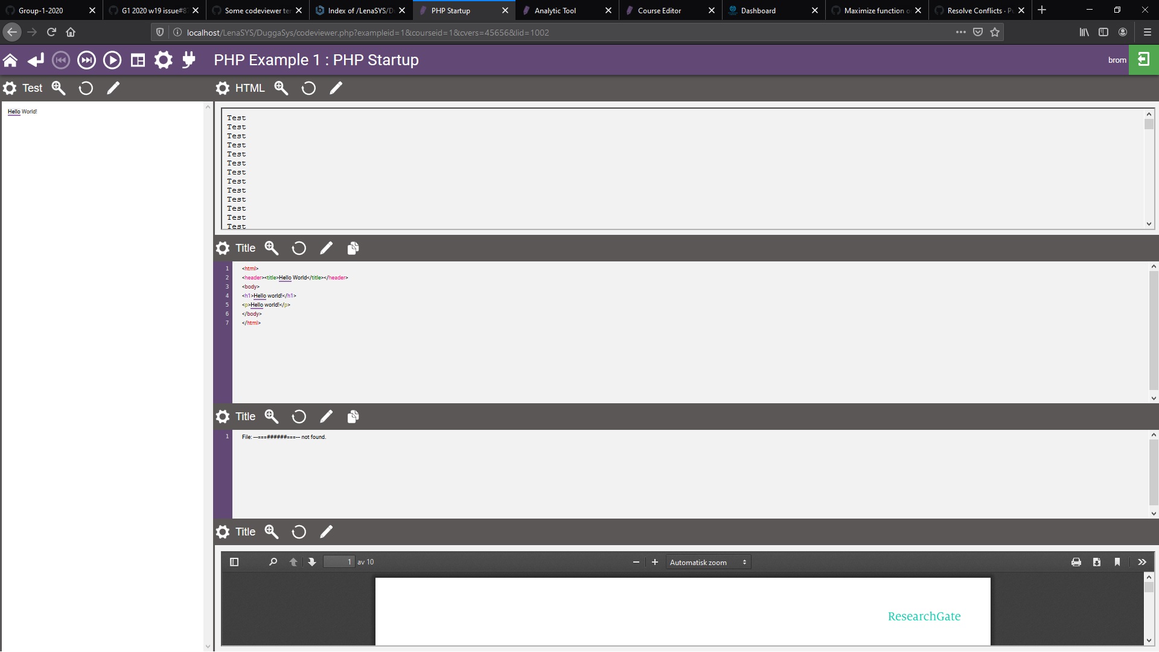Click the PDF page number input field
Viewport: 1159px width, 652px height.
tap(339, 562)
